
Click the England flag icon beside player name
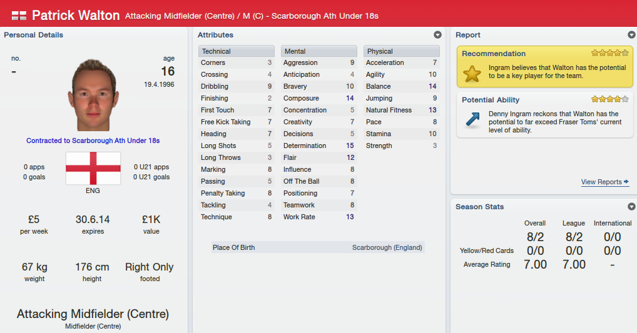click(x=19, y=16)
